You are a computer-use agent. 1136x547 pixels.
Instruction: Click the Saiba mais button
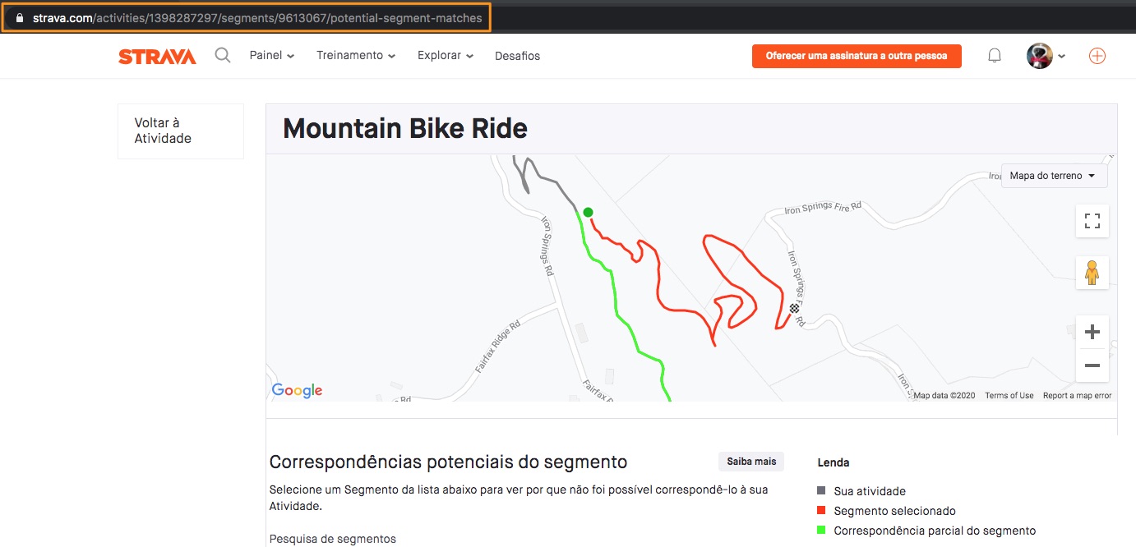751,462
